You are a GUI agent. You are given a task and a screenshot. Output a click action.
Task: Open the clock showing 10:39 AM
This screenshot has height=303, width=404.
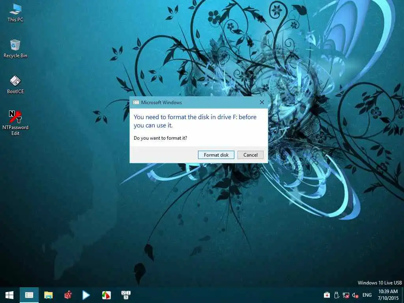(388, 295)
